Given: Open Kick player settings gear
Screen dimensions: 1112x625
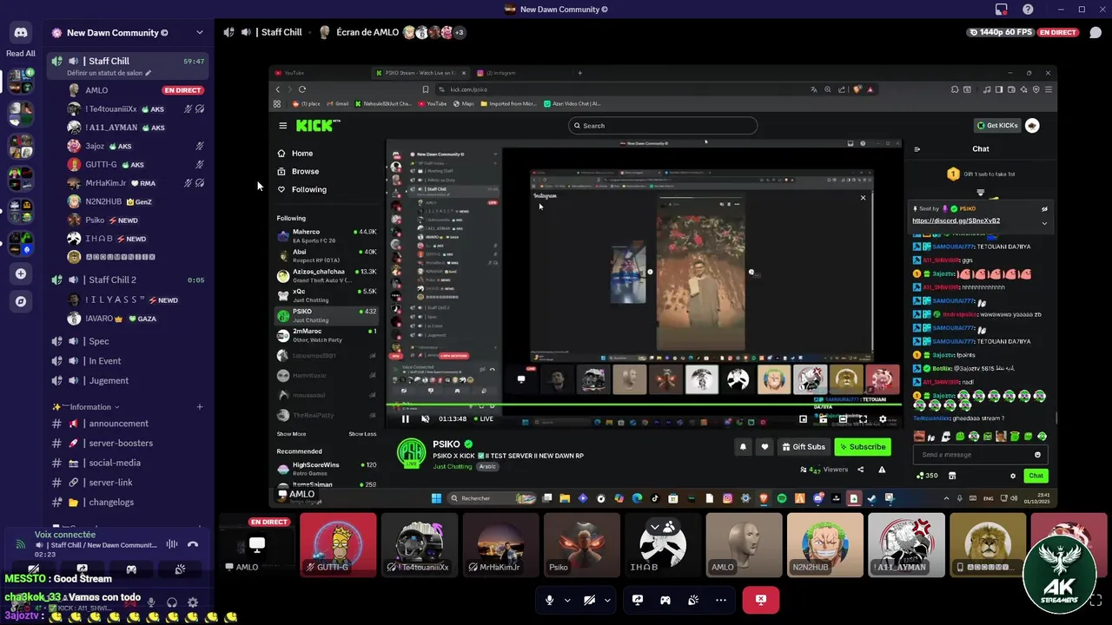Looking at the screenshot, I should click(883, 419).
